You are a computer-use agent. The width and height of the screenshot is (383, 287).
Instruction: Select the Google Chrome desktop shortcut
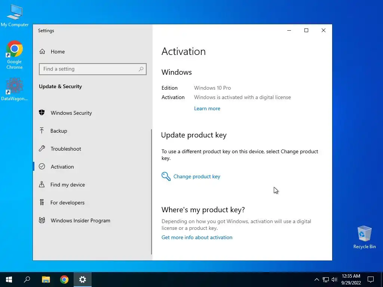coord(15,55)
